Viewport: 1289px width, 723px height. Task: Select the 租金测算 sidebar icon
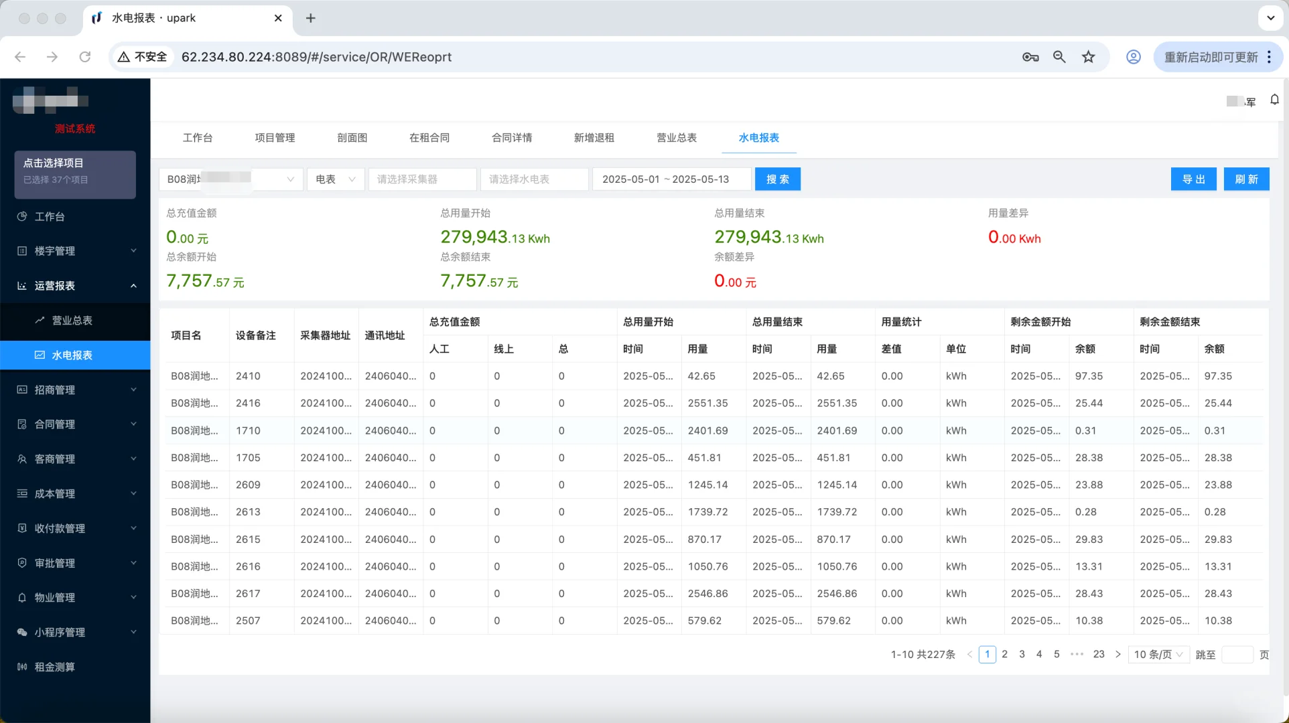click(54, 667)
